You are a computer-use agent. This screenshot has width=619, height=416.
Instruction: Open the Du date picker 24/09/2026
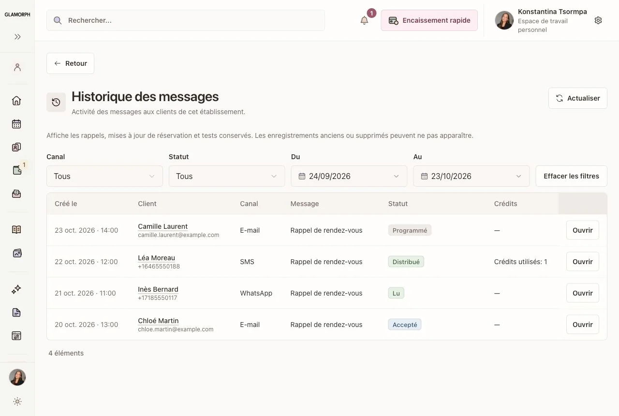pyautogui.click(x=349, y=176)
